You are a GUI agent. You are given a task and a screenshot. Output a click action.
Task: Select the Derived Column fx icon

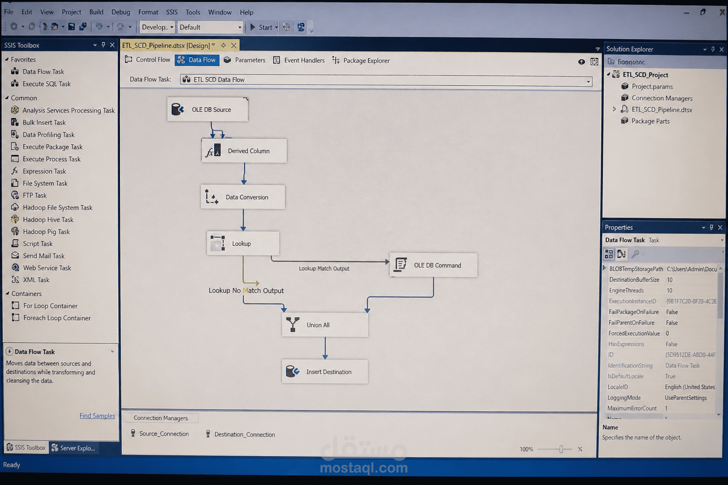pyautogui.click(x=212, y=151)
